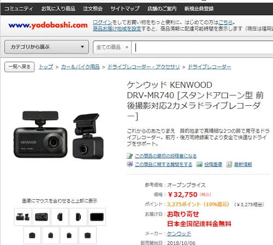The height and width of the screenshot is (245, 273).
Task: Select second thumbnail in bottom row
Action: coord(51,235)
